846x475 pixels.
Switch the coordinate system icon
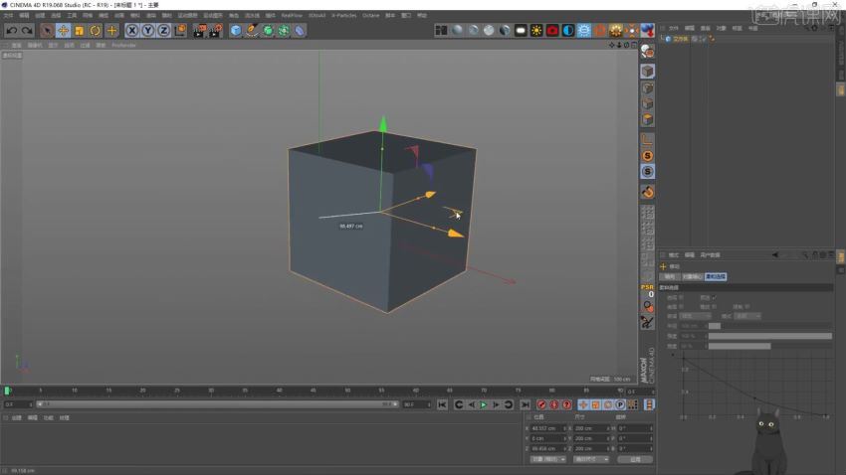pyautogui.click(x=180, y=31)
